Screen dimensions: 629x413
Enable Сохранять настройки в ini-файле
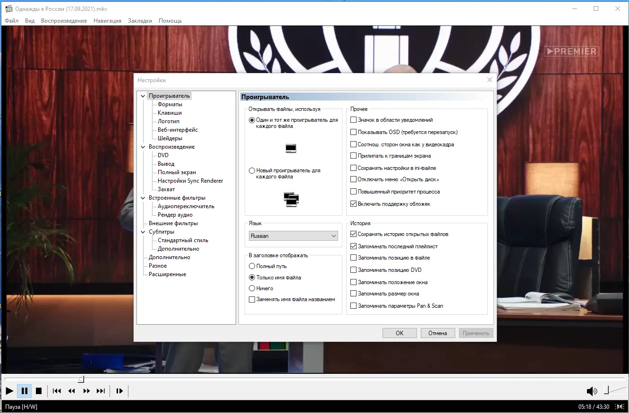tap(354, 168)
